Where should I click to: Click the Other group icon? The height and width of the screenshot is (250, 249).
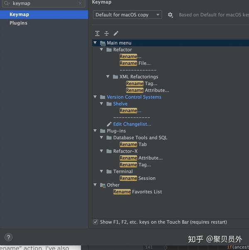pos(103,185)
